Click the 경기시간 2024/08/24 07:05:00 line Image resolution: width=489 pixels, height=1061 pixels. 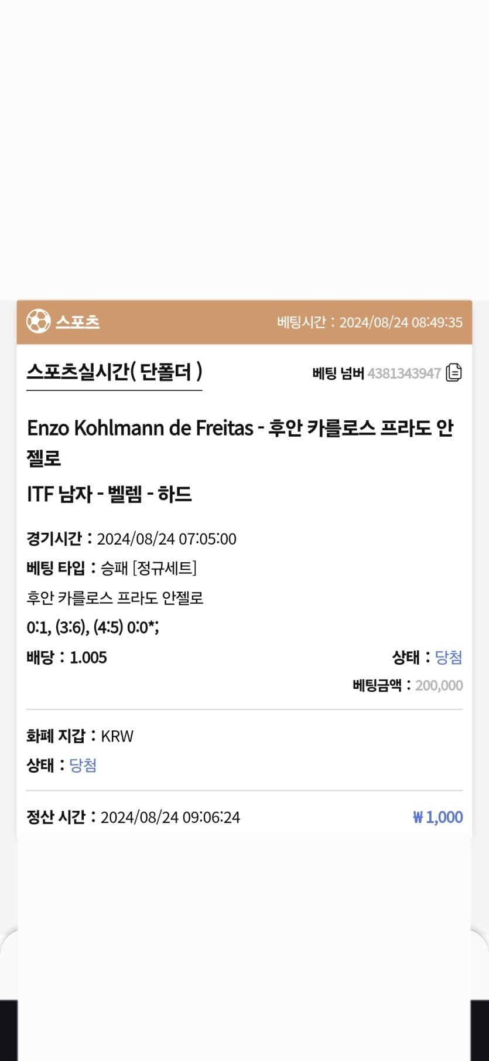[131, 539]
